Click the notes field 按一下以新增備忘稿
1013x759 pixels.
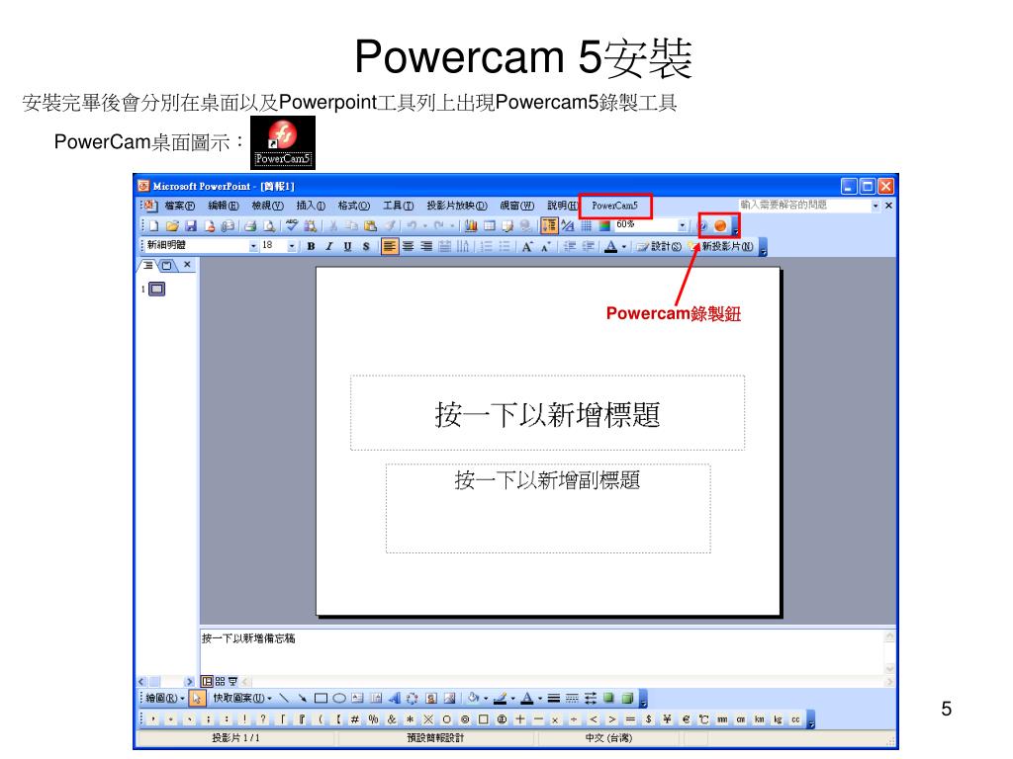[542, 651]
